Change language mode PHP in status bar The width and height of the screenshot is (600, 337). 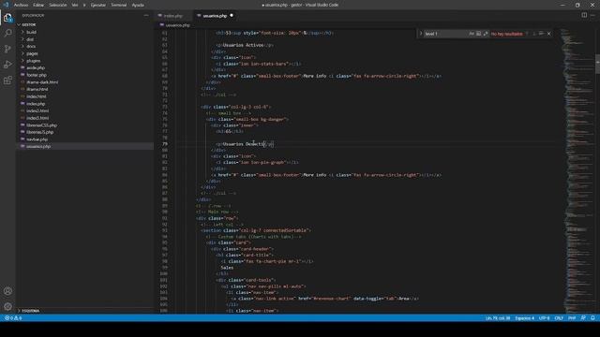coord(572,318)
